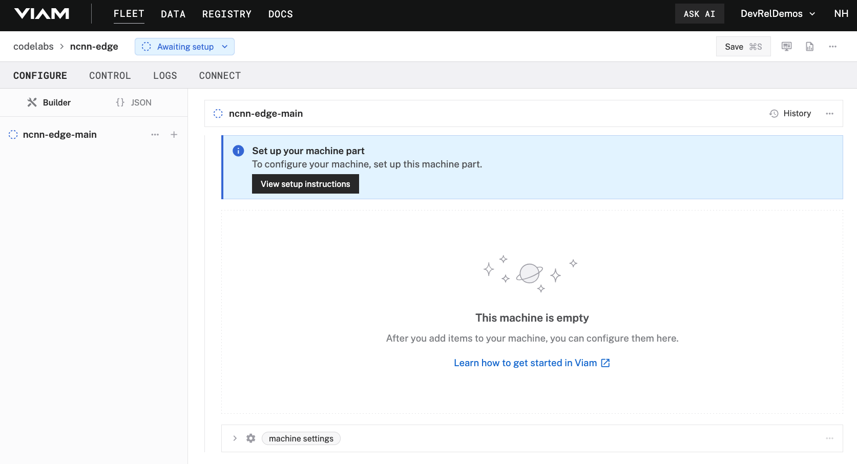Screen dimensions: 857x464
Task: Click the machine settings label pill
Action: [301, 438]
